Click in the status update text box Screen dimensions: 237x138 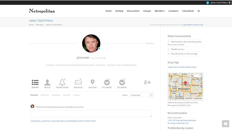coord(91,113)
